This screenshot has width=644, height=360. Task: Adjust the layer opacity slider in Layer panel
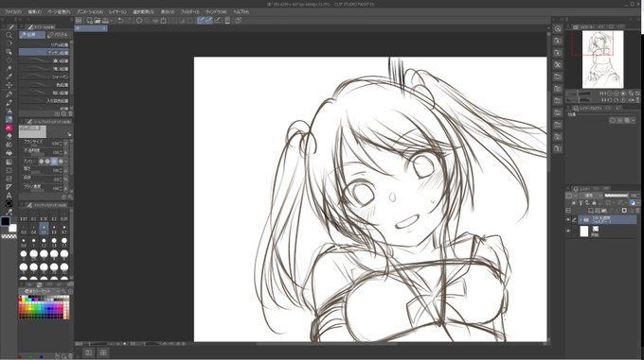coord(617,196)
